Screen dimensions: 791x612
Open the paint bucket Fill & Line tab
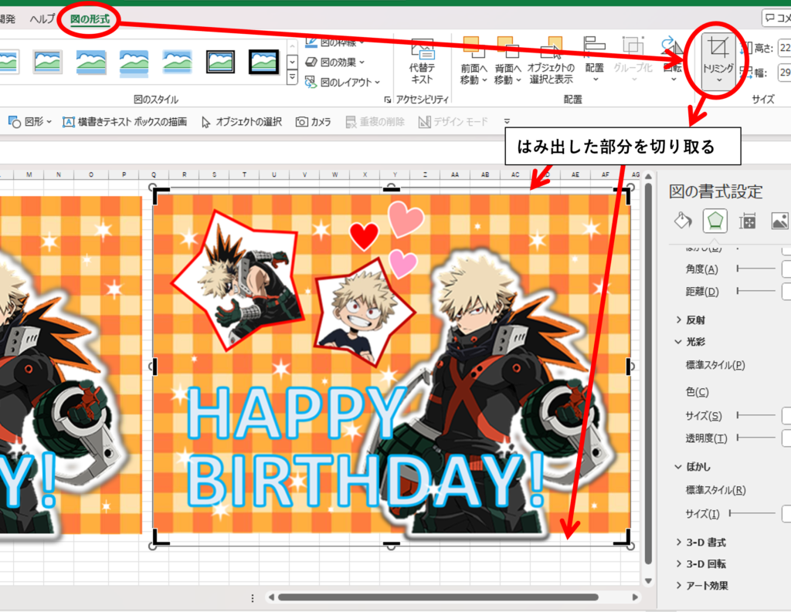click(x=683, y=221)
